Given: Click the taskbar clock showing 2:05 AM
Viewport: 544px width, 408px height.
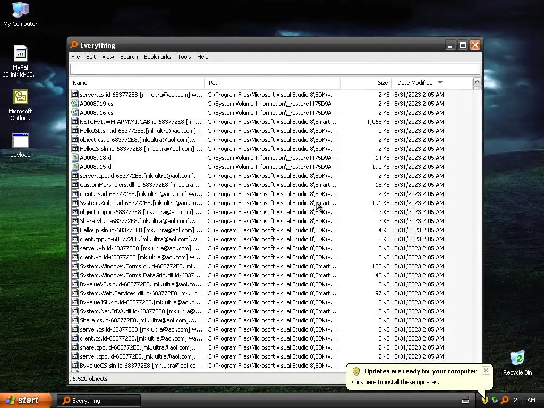Looking at the screenshot, I should 524,400.
